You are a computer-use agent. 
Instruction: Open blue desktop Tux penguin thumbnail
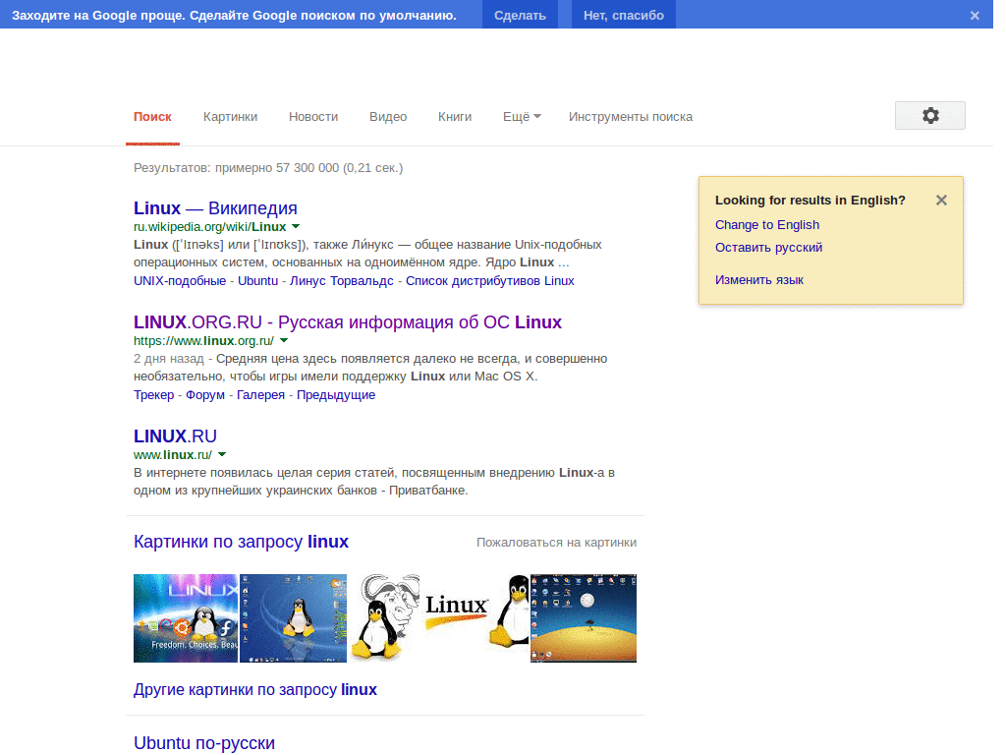point(293,618)
